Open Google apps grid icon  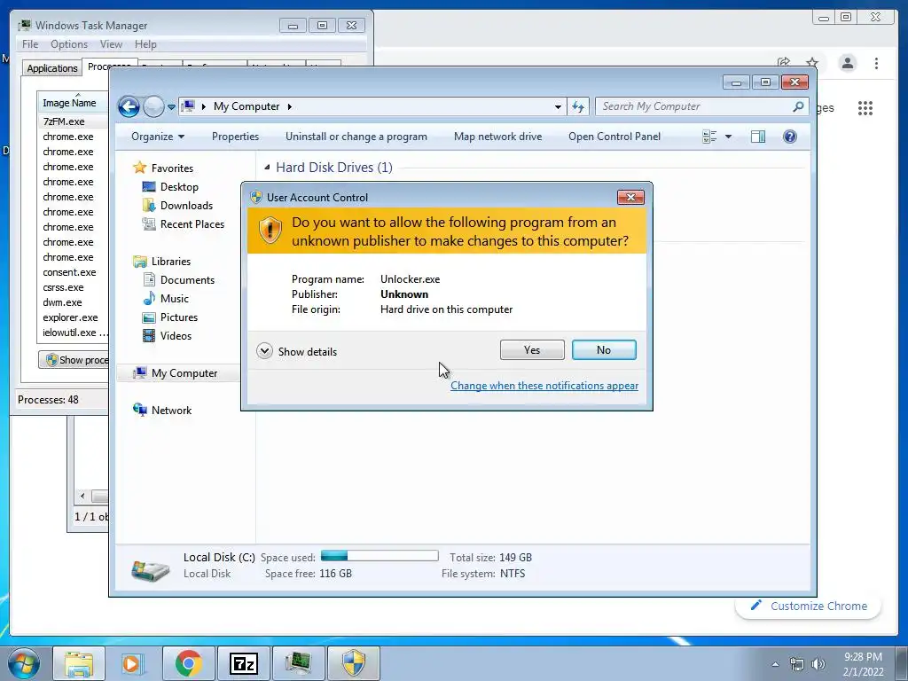click(865, 108)
